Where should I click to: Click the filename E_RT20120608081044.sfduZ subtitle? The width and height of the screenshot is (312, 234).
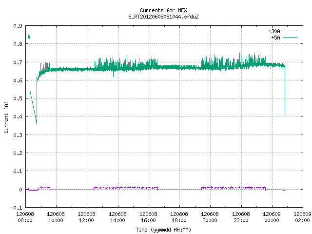163,17
